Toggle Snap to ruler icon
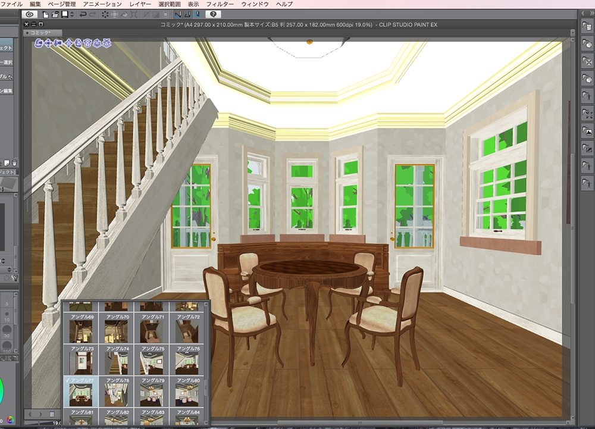Screen dimensions: 595x429 pos(177,14)
